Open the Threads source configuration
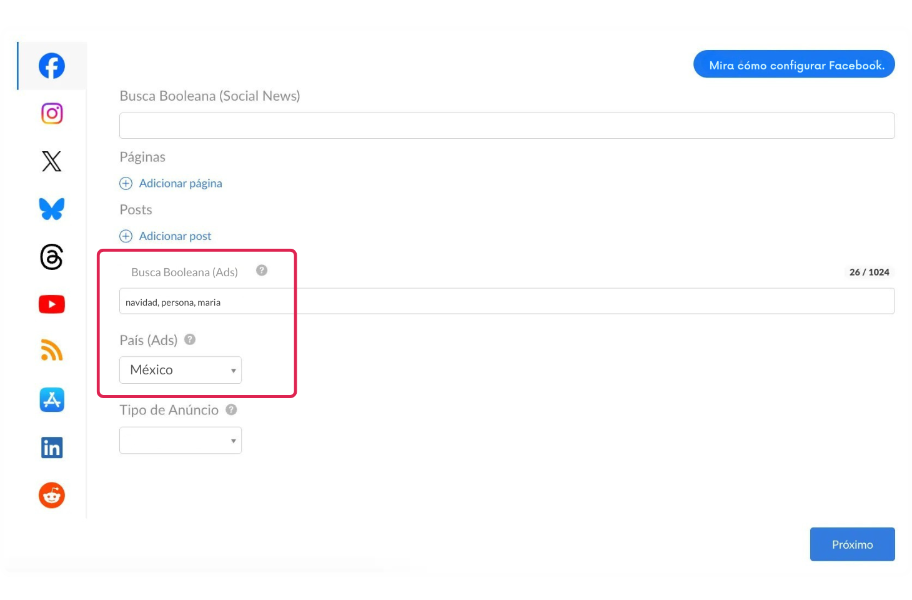Screen dimensions: 912x600 52,257
